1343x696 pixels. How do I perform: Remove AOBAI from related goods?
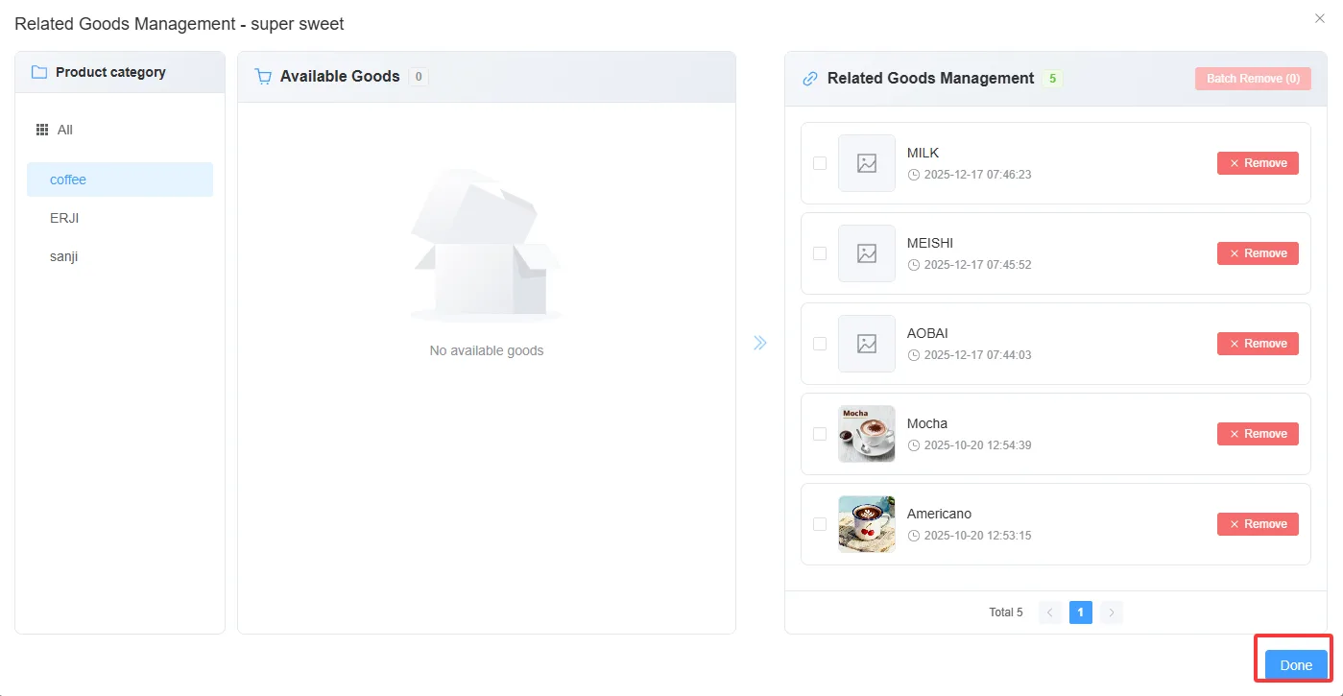pos(1258,344)
